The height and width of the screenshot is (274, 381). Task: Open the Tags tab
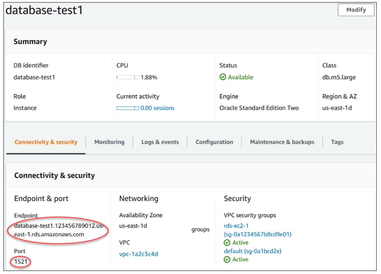point(337,142)
